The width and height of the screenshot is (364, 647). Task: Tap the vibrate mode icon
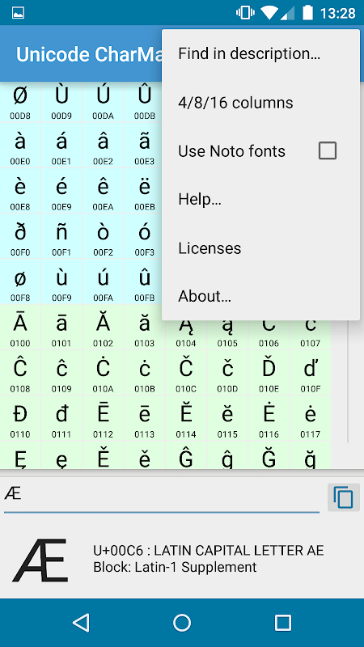245,13
